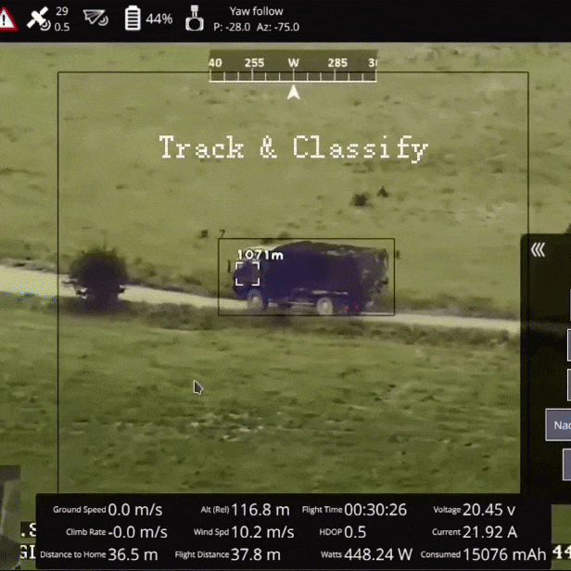Open the GPS satellite status icon
The width and height of the screenshot is (571, 571).
point(39,19)
